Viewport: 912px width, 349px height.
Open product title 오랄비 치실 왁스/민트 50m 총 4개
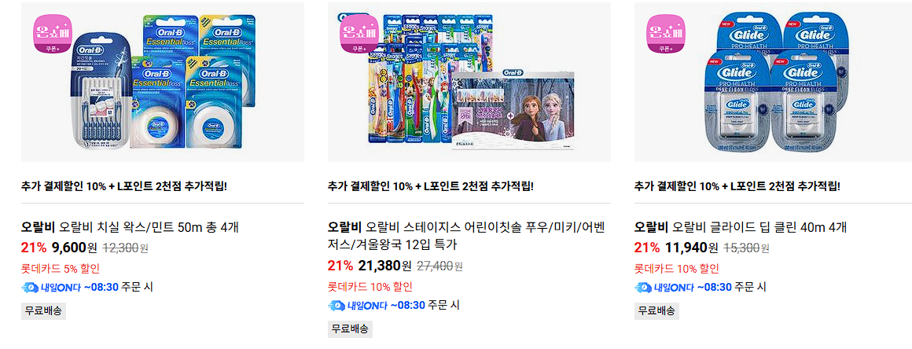tap(130, 227)
